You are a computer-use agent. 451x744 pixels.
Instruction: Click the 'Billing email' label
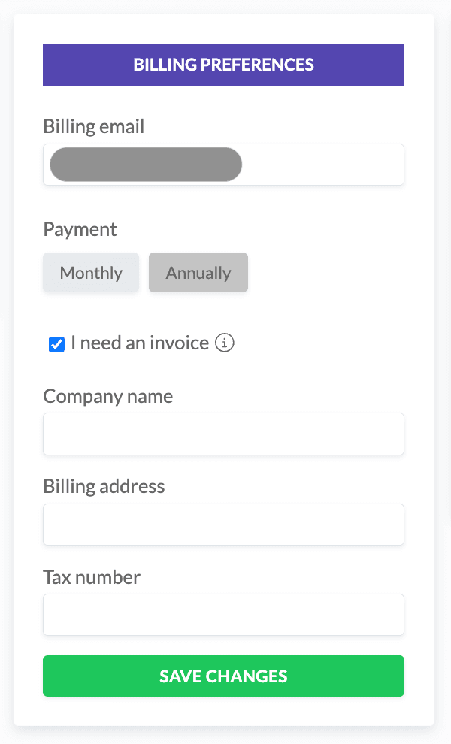tap(93, 127)
